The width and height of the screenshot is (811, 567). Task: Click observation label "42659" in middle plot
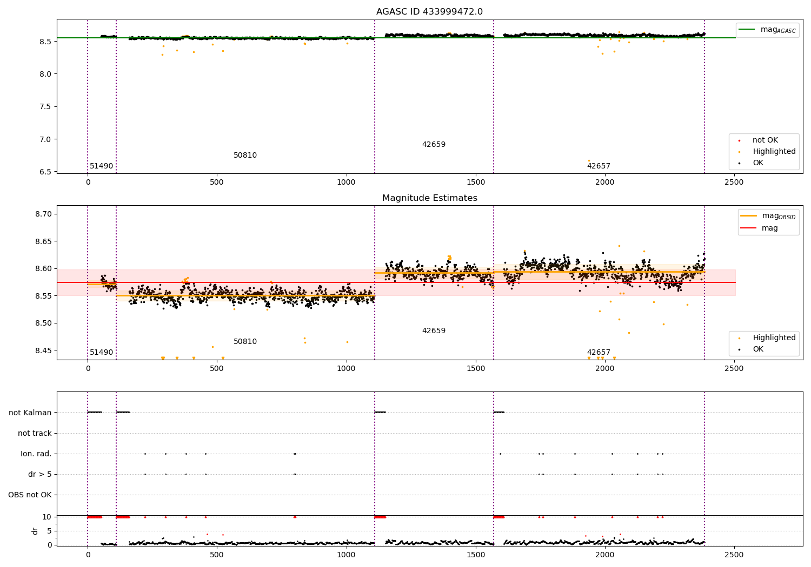pos(434,331)
